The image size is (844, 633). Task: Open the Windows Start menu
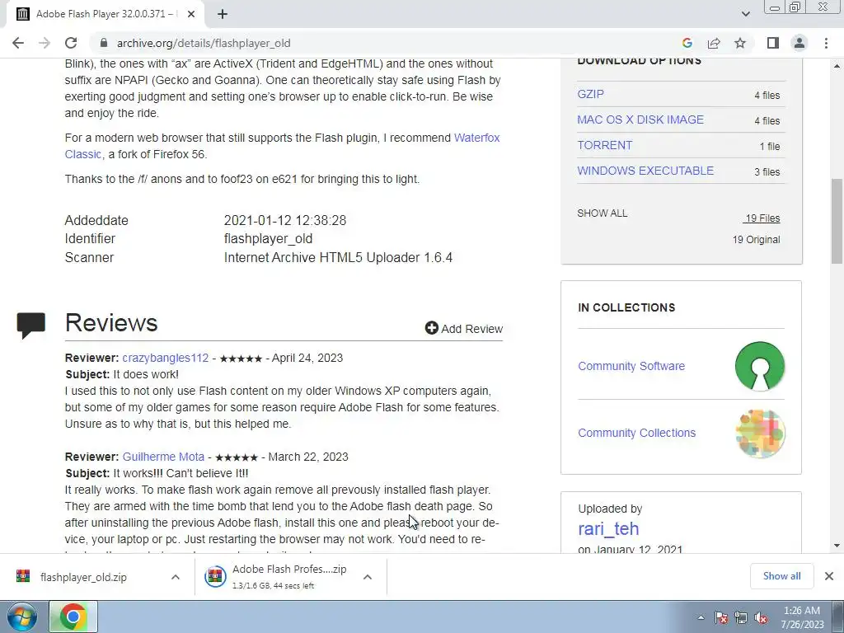pyautogui.click(x=22, y=617)
